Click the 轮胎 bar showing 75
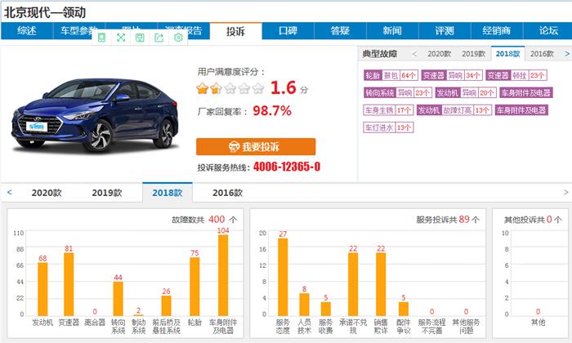 click(x=194, y=287)
